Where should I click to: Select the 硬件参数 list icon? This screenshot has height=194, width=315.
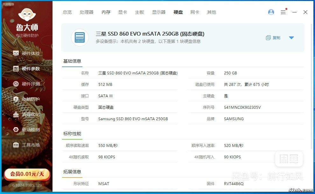pos(16,69)
